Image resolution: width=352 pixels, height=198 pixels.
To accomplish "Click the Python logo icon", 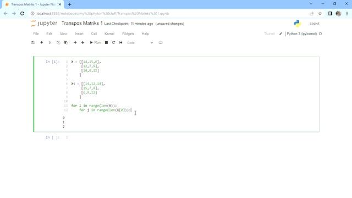I will [297, 23].
